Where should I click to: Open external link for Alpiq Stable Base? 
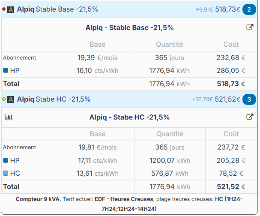250,27
